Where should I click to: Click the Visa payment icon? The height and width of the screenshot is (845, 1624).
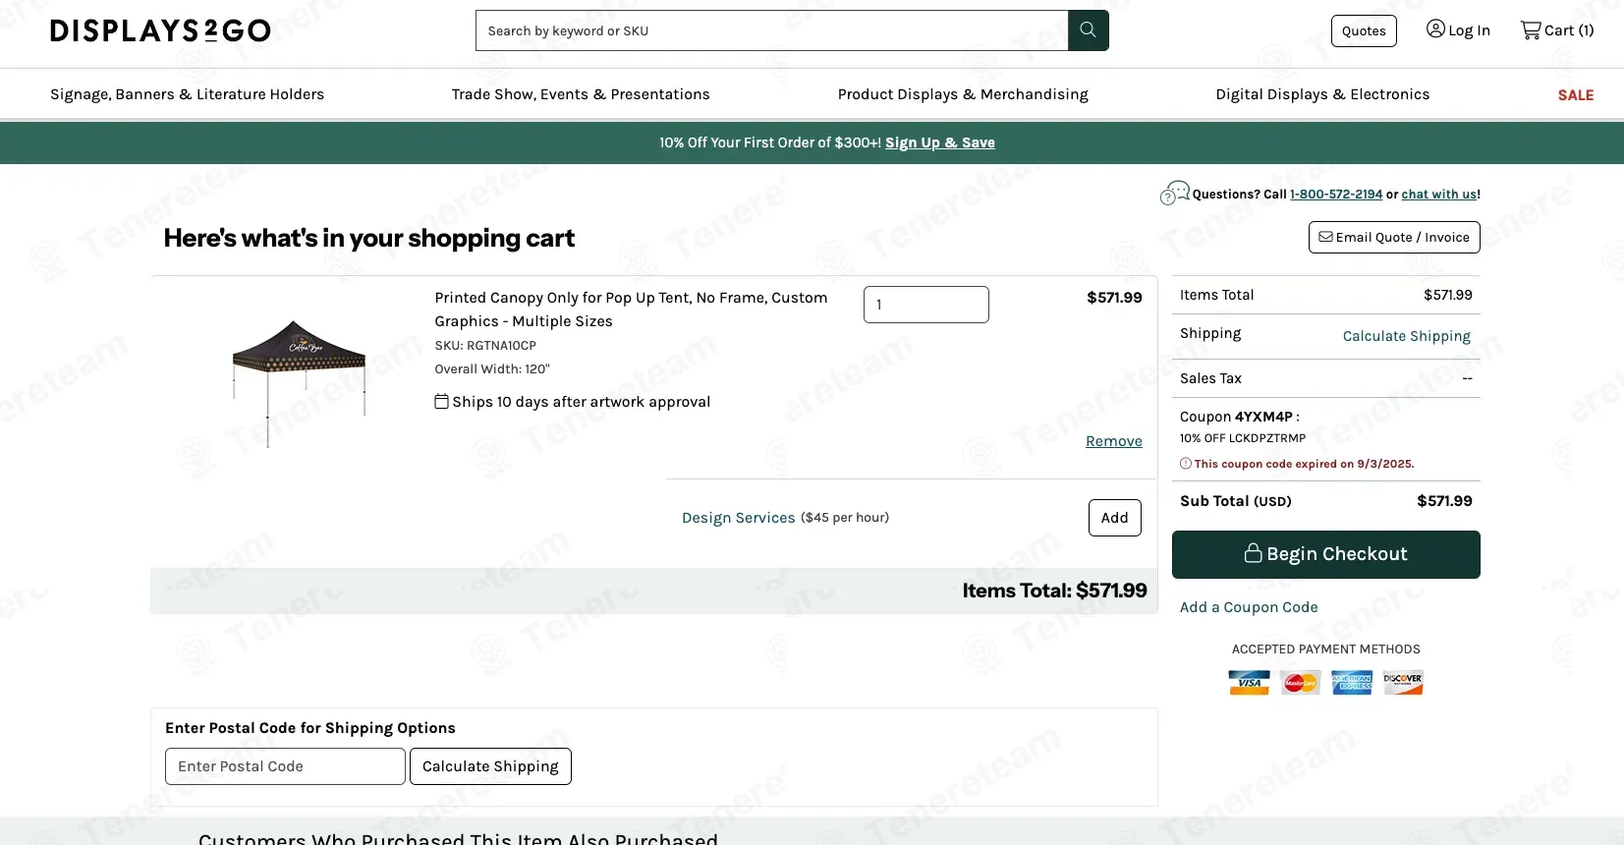(1249, 682)
